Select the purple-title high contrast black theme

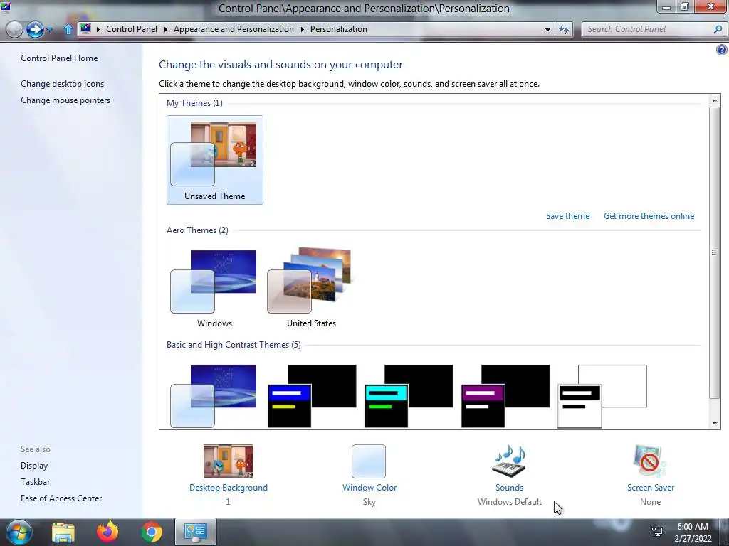tap(505, 396)
